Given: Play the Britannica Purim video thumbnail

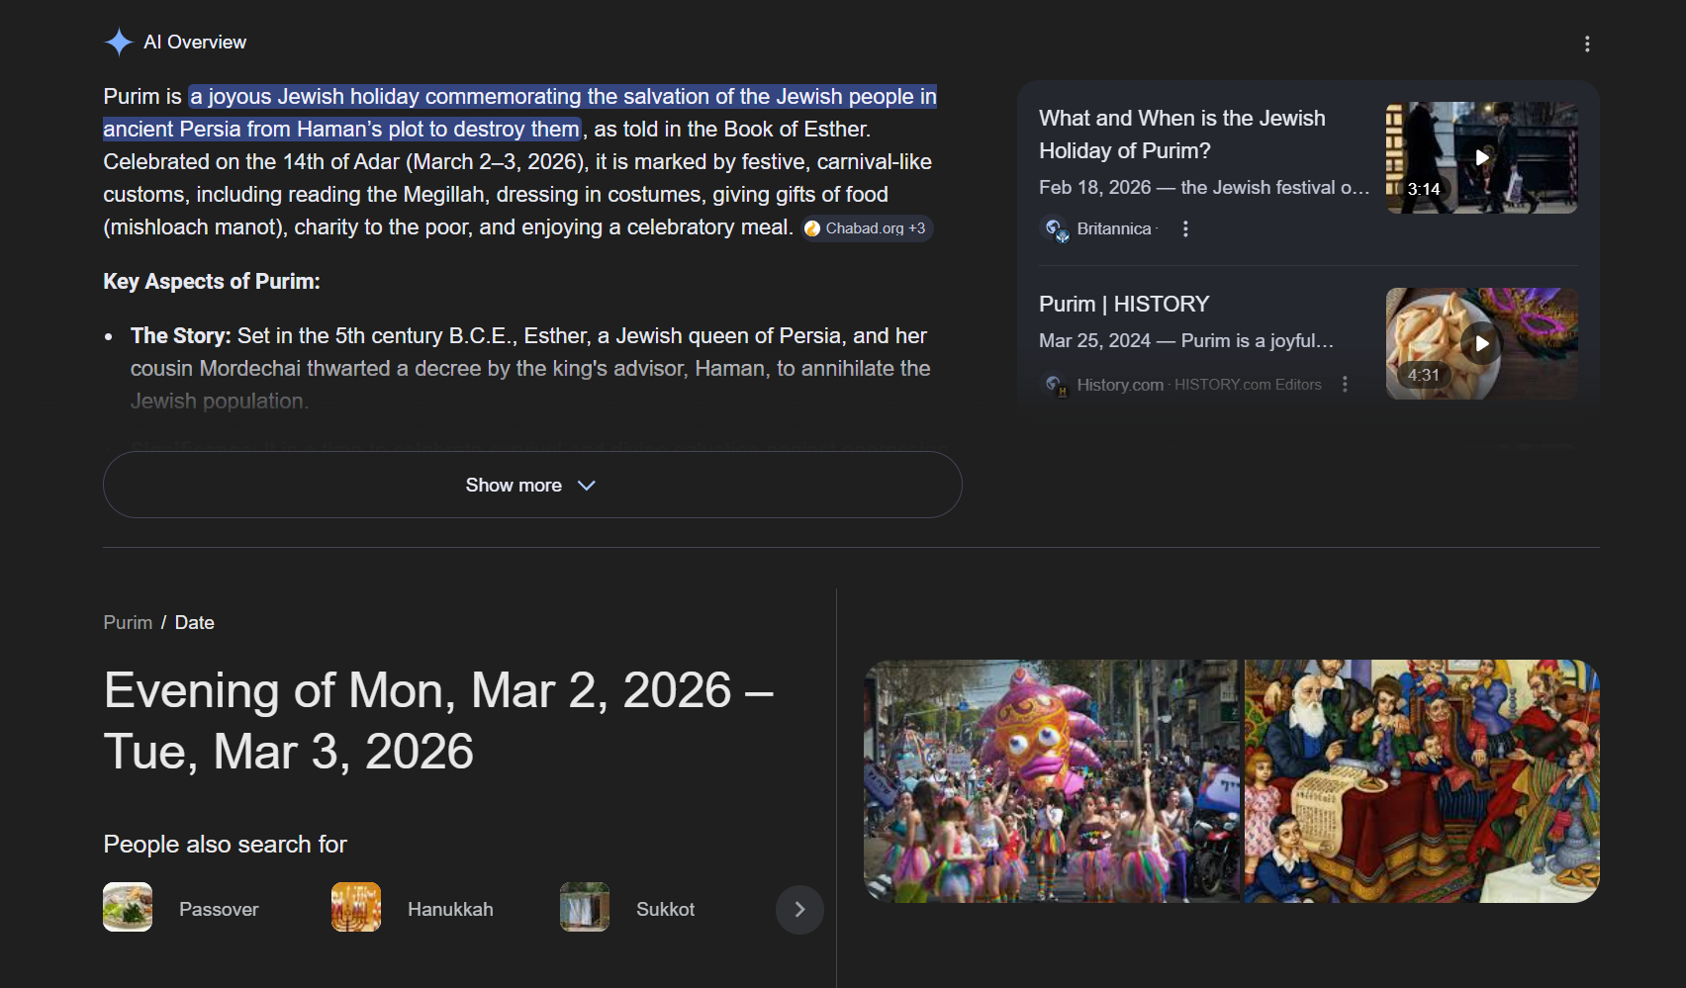Looking at the screenshot, I should point(1481,157).
